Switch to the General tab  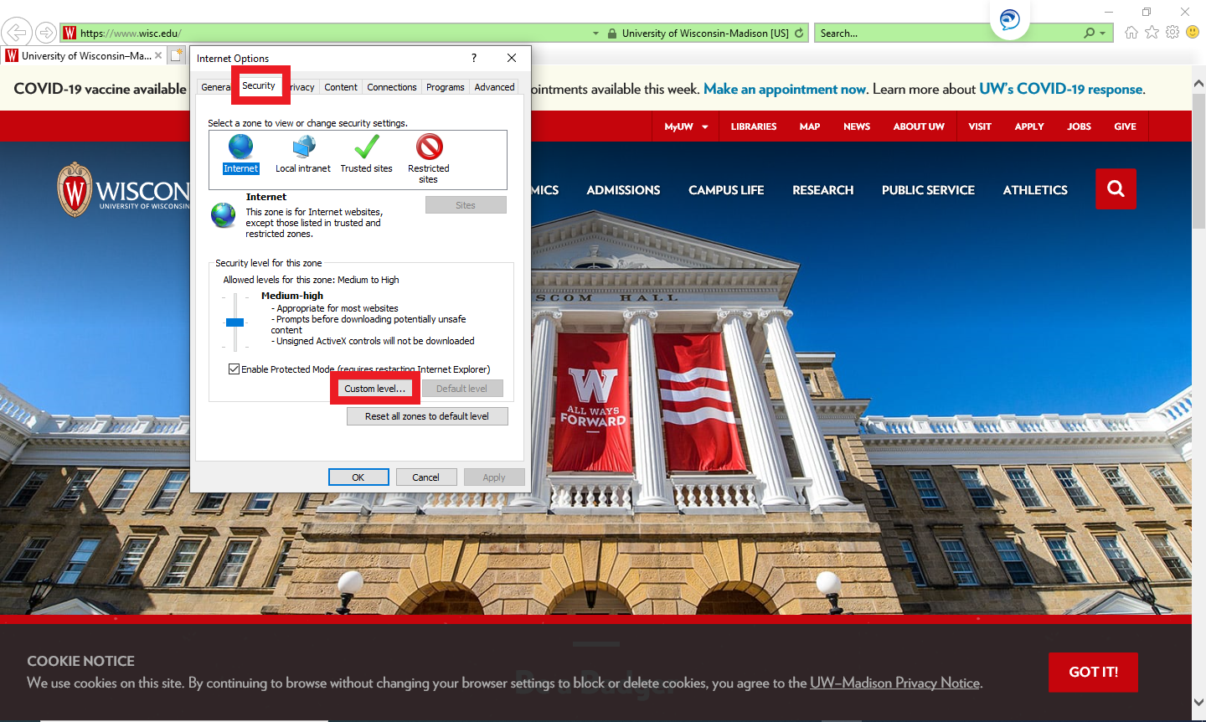pyautogui.click(x=214, y=87)
